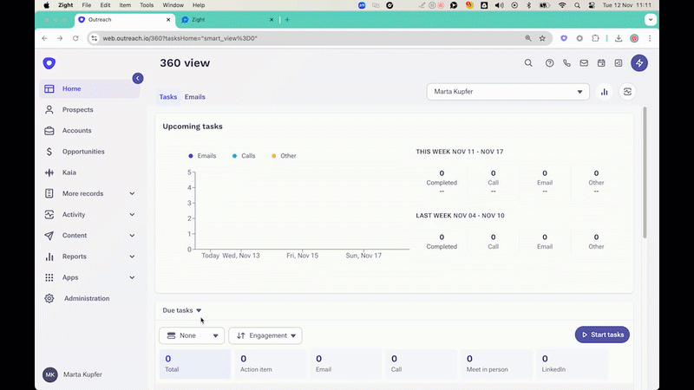Screen dimensions: 694x390
Task: Toggle the Calls series in chart legend
Action: point(244,156)
